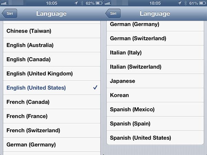Tap the 62% battery percentage

(x=90, y=3)
